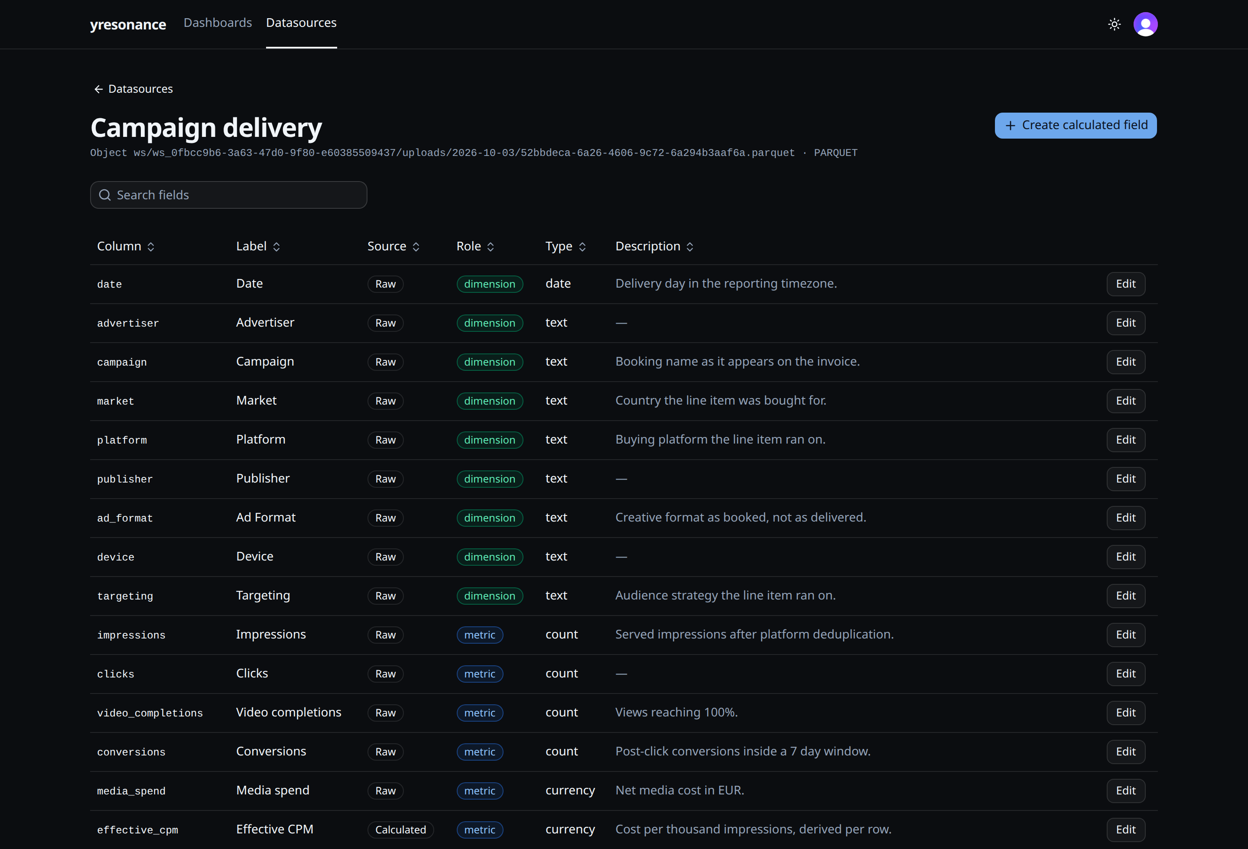Click the Raw badge in campaign row
Image resolution: width=1248 pixels, height=849 pixels.
click(x=386, y=362)
